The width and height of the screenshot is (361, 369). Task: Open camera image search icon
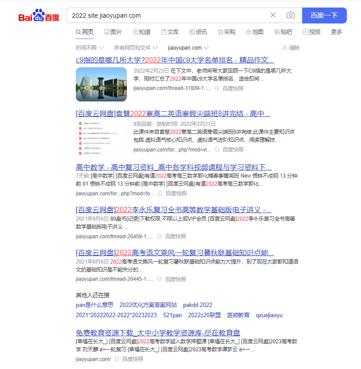click(290, 16)
